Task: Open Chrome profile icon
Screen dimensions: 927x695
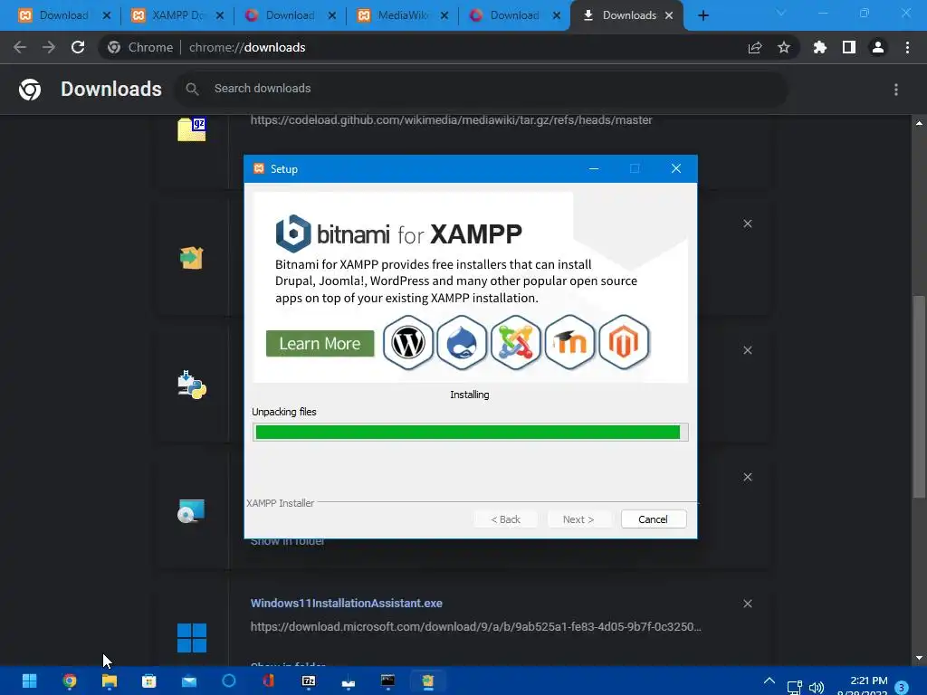Action: point(878,47)
